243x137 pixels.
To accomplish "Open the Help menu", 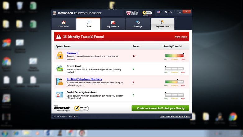I will (170, 12).
